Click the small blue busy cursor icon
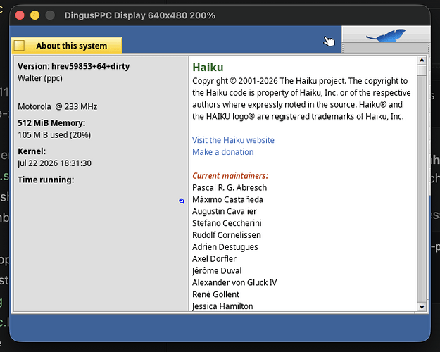440x352 pixels. [182, 201]
